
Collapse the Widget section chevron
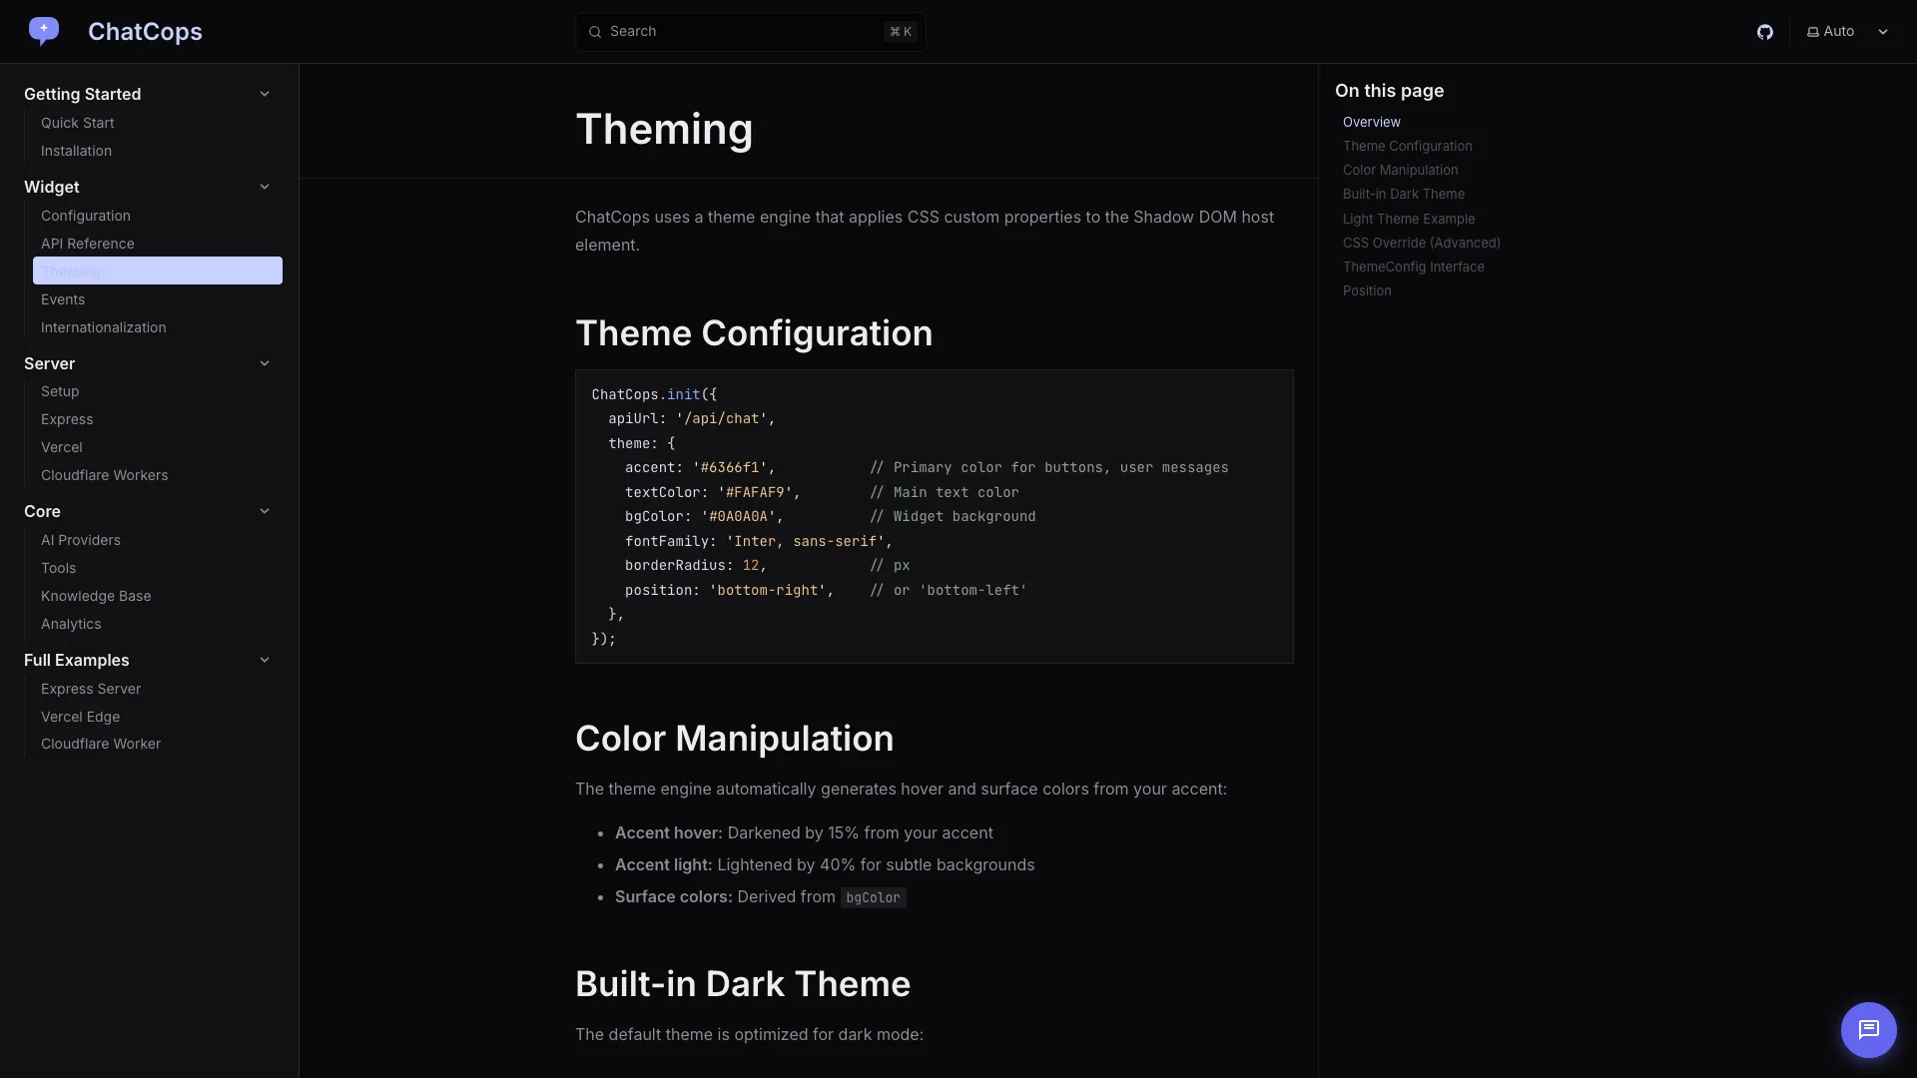coord(265,187)
